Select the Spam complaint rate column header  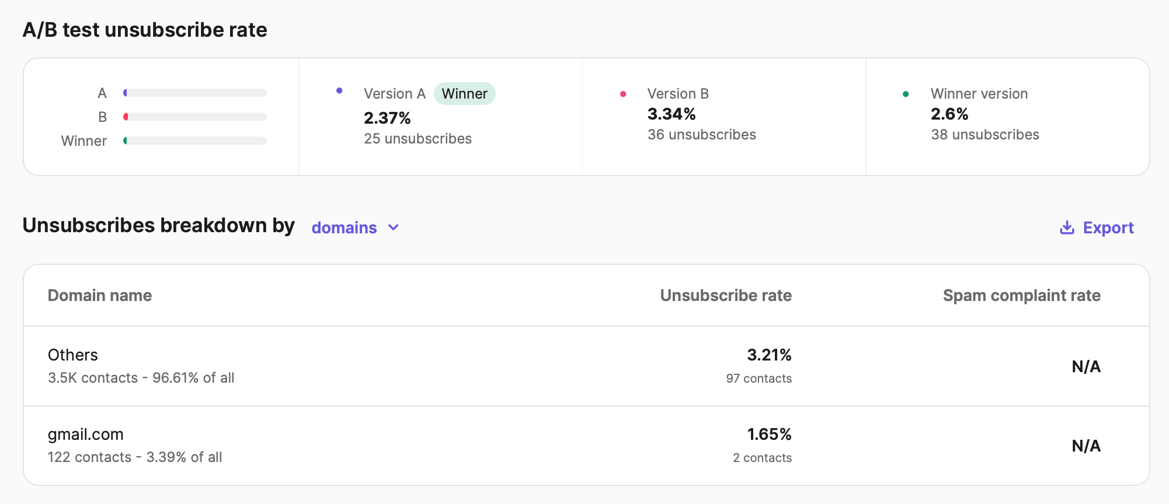pos(1021,296)
